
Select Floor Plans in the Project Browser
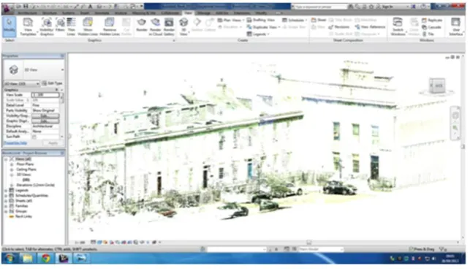(25, 164)
